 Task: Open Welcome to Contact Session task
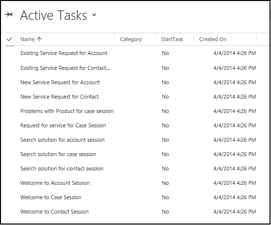[54, 212]
